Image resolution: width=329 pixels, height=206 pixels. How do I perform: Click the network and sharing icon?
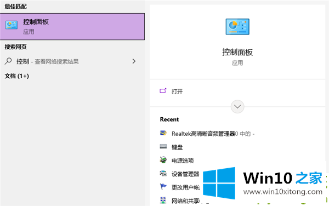[x=163, y=200]
